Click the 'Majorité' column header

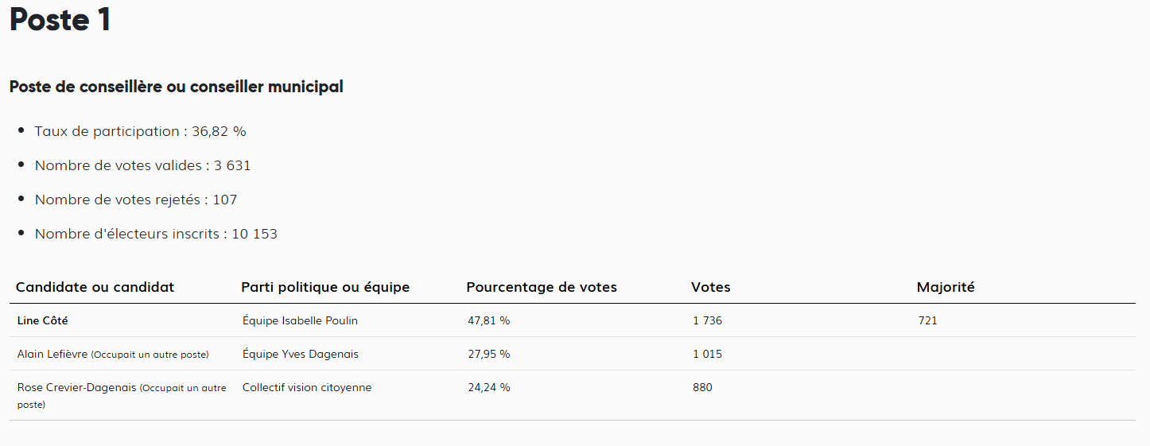(945, 287)
